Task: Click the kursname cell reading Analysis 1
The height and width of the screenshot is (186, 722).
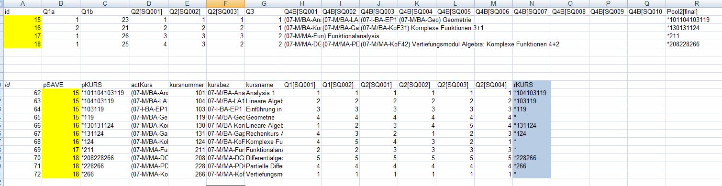Action: [264, 93]
